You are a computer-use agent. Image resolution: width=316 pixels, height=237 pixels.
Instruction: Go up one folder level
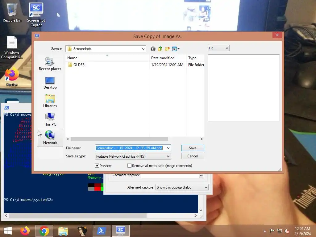point(160,49)
